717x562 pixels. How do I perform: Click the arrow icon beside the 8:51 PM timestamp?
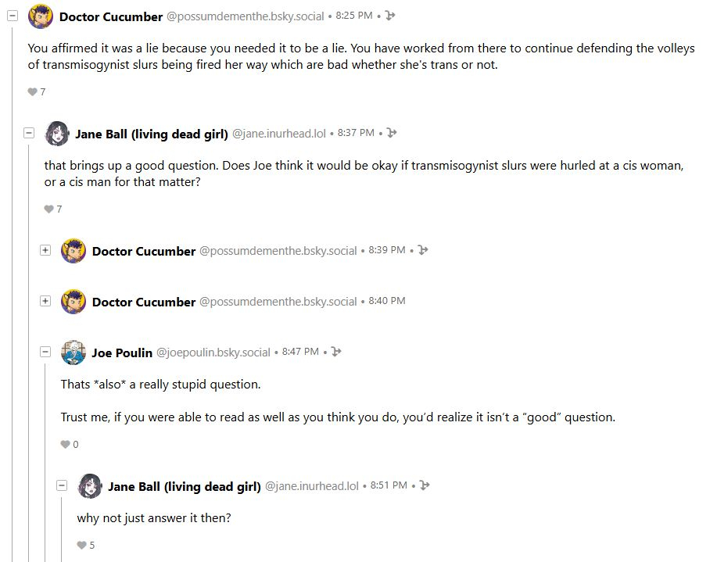pyautogui.click(x=425, y=485)
